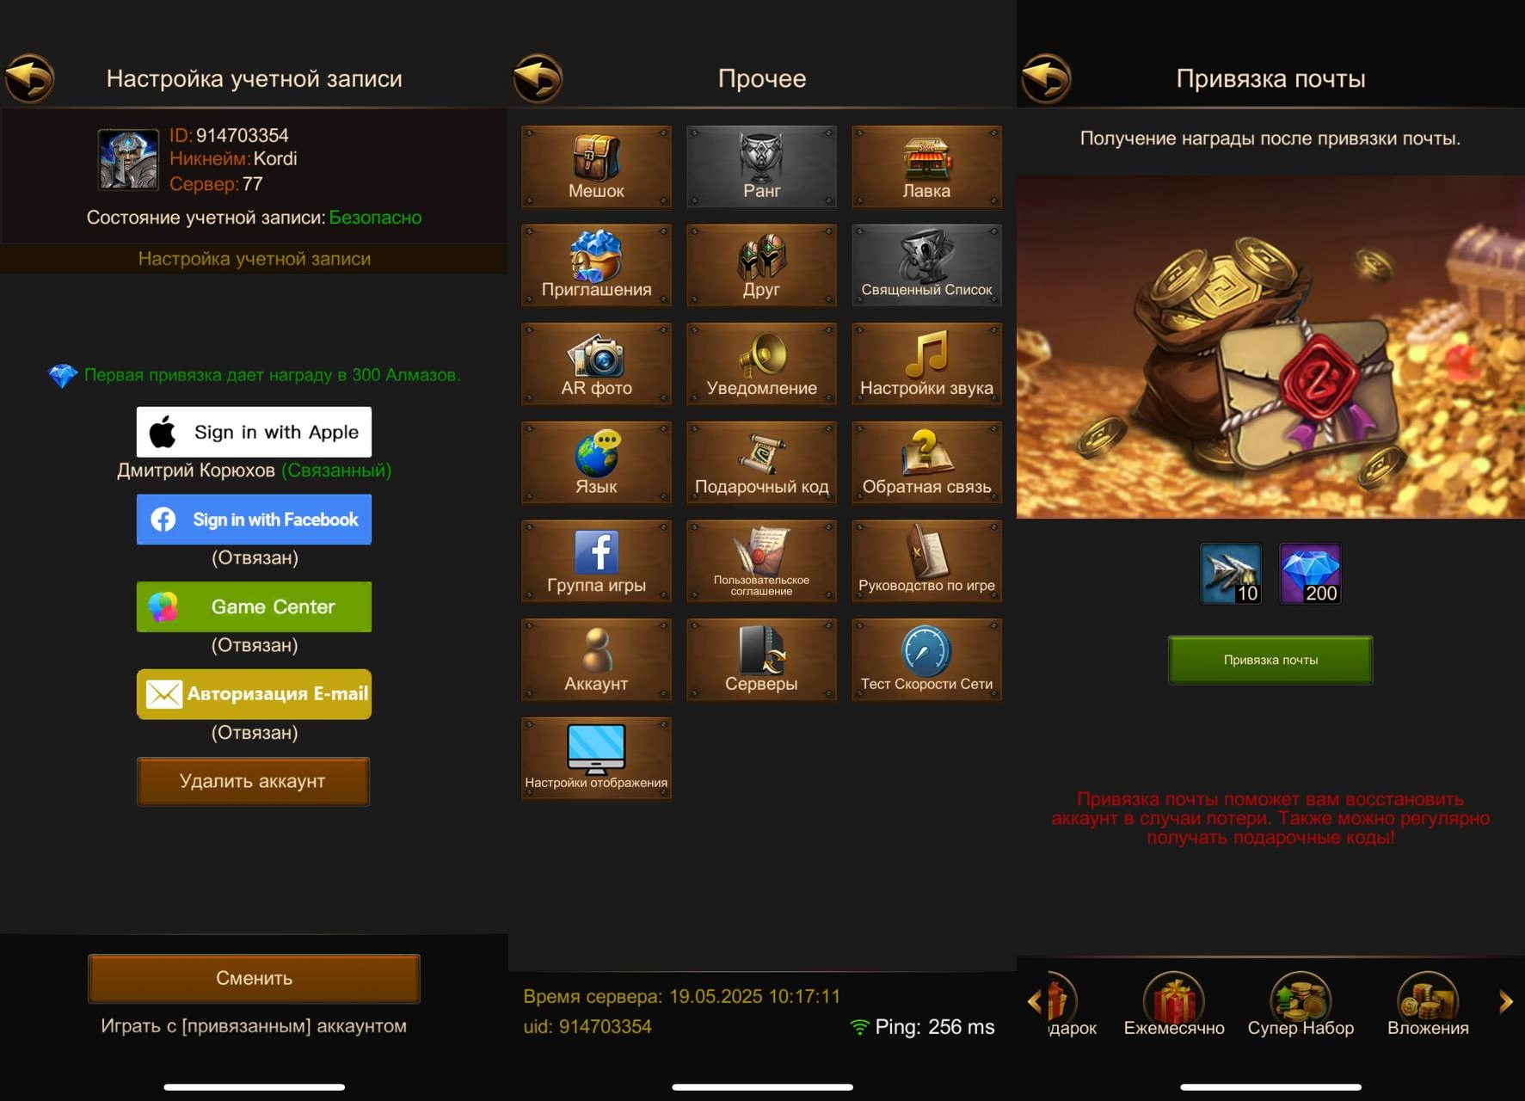The height and width of the screenshot is (1101, 1525).
Task: Open the Аккаунт account tile
Action: point(596,660)
